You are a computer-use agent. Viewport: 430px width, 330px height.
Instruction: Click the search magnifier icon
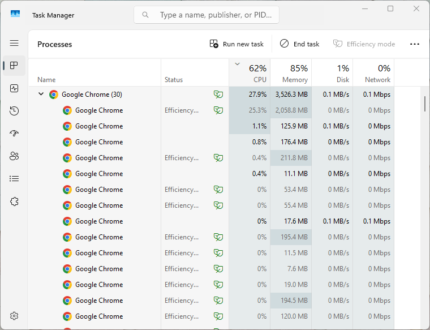click(x=145, y=15)
